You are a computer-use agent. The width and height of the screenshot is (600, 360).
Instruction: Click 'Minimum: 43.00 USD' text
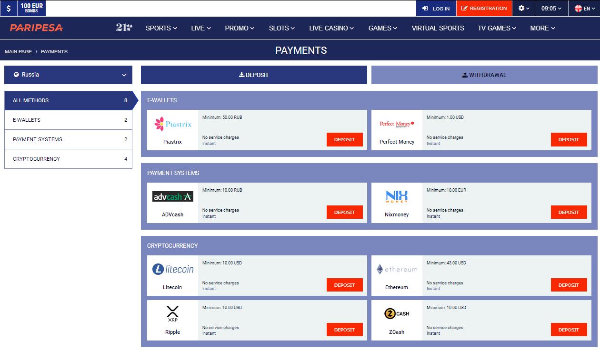coord(446,263)
